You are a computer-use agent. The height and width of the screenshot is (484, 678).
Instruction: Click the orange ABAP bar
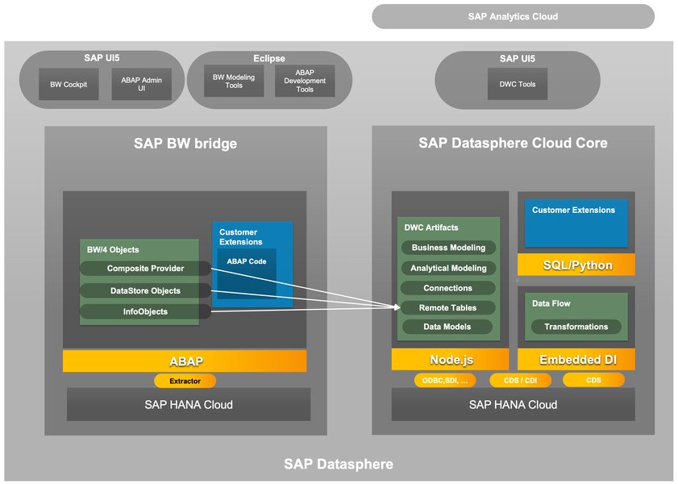pyautogui.click(x=185, y=361)
